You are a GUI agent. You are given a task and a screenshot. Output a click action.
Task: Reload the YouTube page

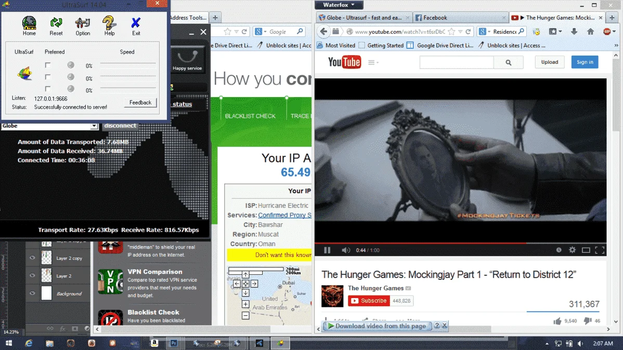[468, 31]
